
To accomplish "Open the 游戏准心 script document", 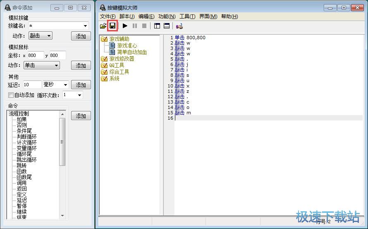I will click(127, 45).
